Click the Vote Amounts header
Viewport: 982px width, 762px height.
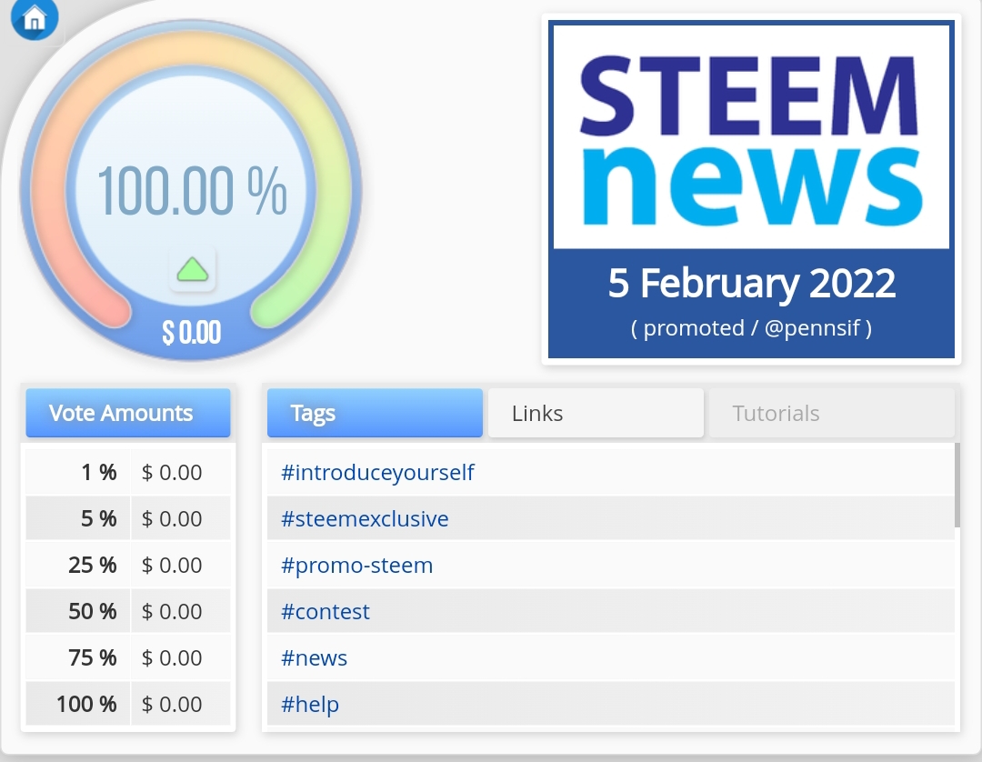(128, 413)
